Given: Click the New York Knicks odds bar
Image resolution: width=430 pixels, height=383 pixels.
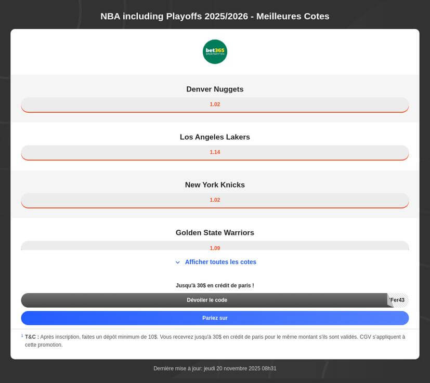Looking at the screenshot, I should (x=215, y=200).
